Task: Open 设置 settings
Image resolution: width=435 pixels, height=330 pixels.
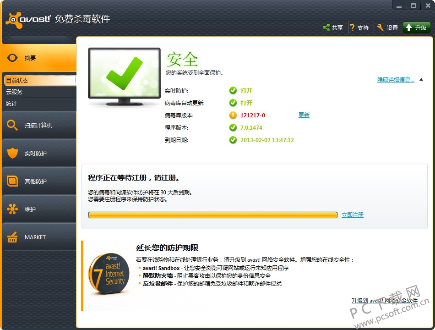Action: (387, 27)
